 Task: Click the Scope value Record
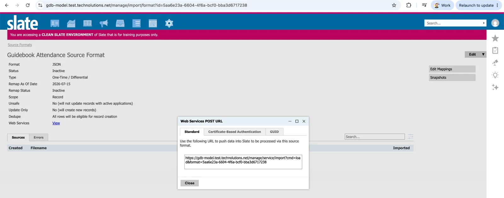[x=58, y=97]
